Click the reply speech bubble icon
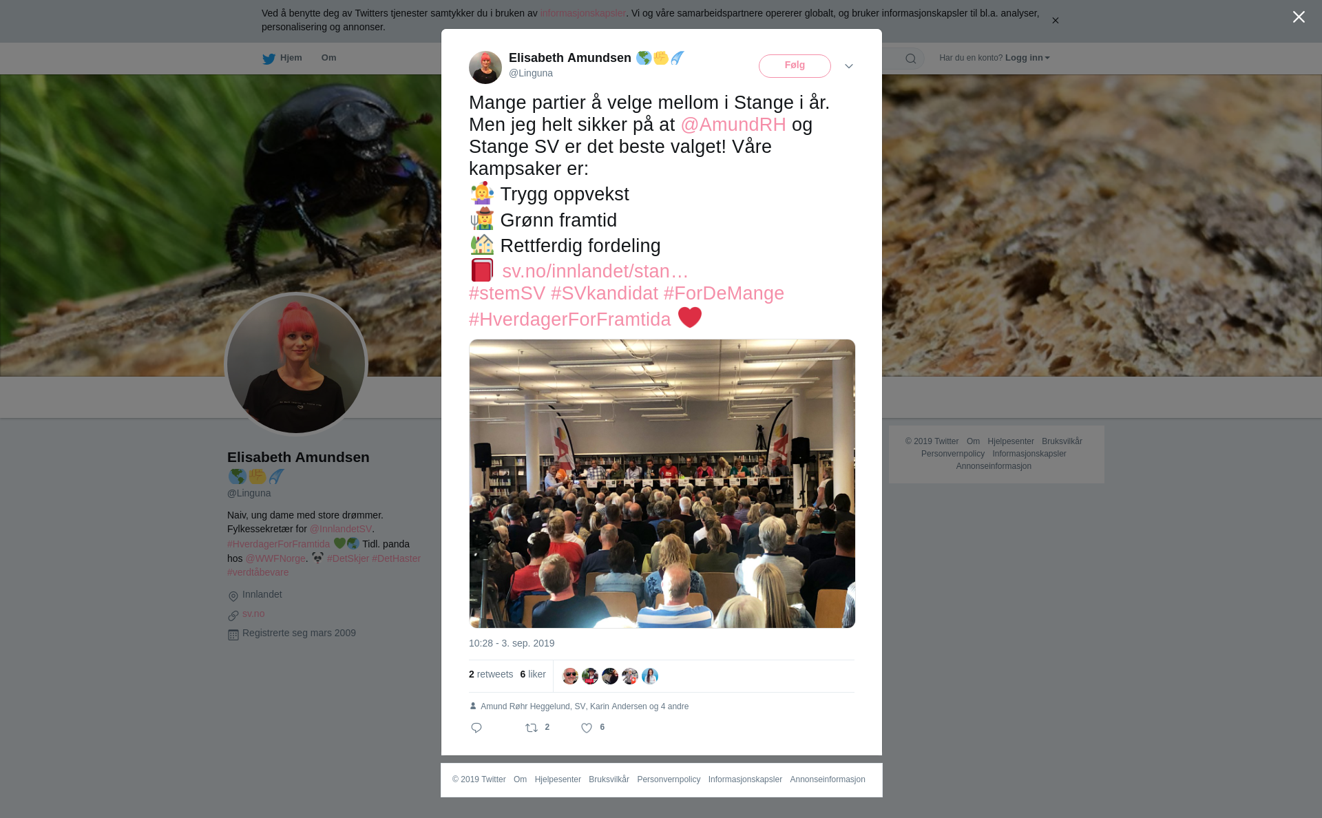Image resolution: width=1322 pixels, height=818 pixels. tap(476, 728)
